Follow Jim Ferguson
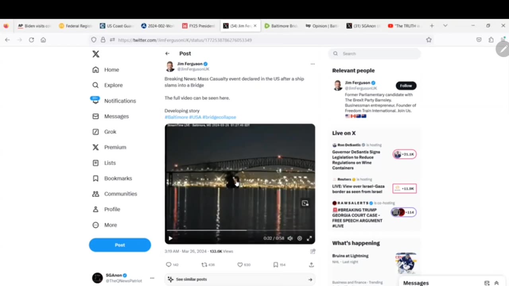The height and width of the screenshot is (286, 509). tap(406, 85)
